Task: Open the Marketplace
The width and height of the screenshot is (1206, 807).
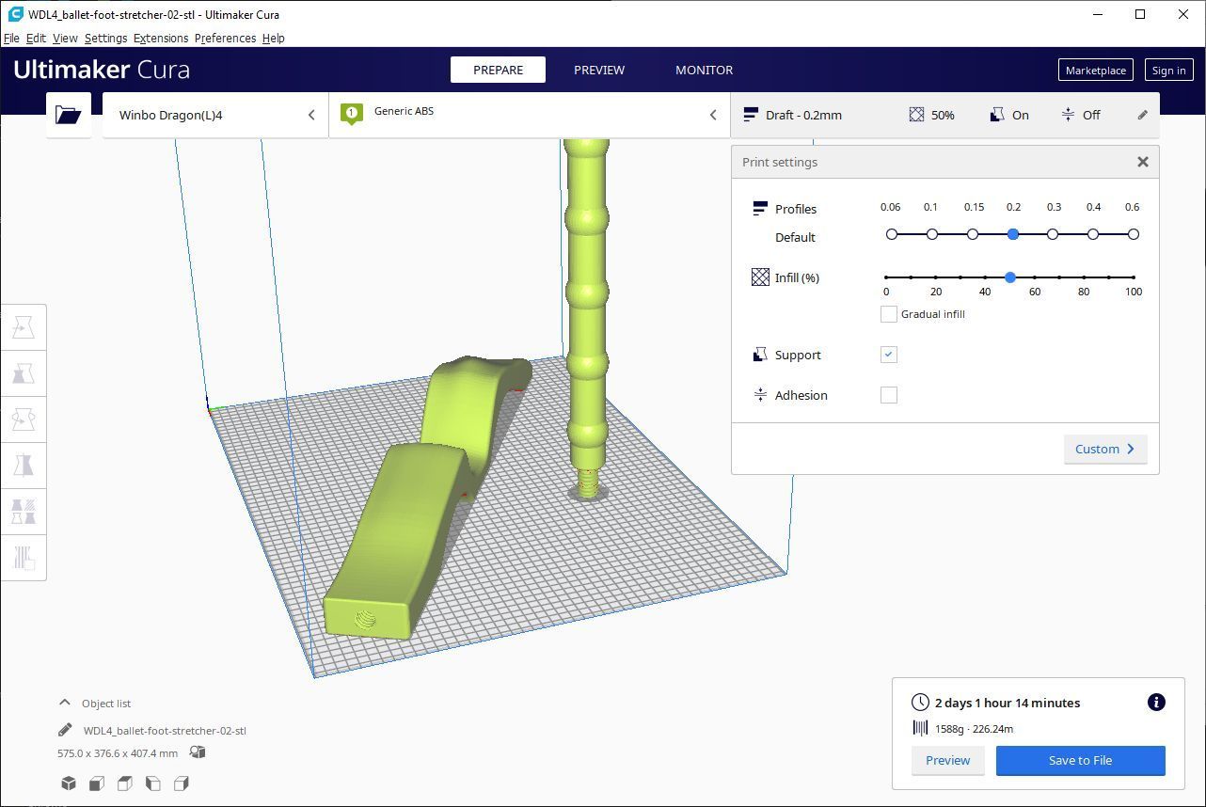Action: coord(1095,70)
